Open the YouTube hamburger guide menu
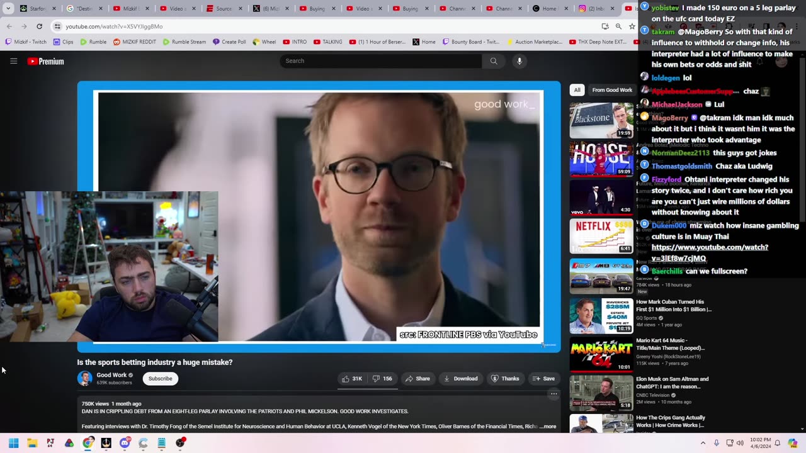The height and width of the screenshot is (453, 806). pos(13,61)
